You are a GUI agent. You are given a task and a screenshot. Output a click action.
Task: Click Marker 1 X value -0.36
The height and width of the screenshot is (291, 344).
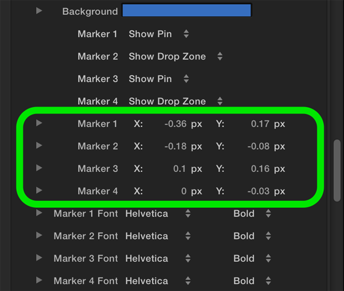pos(175,124)
